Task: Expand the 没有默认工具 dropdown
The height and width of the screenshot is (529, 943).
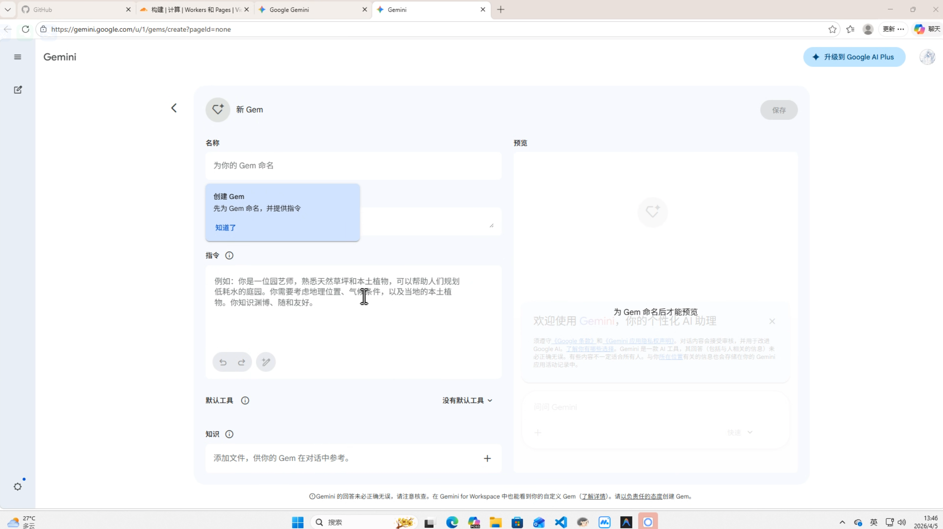Action: click(467, 401)
